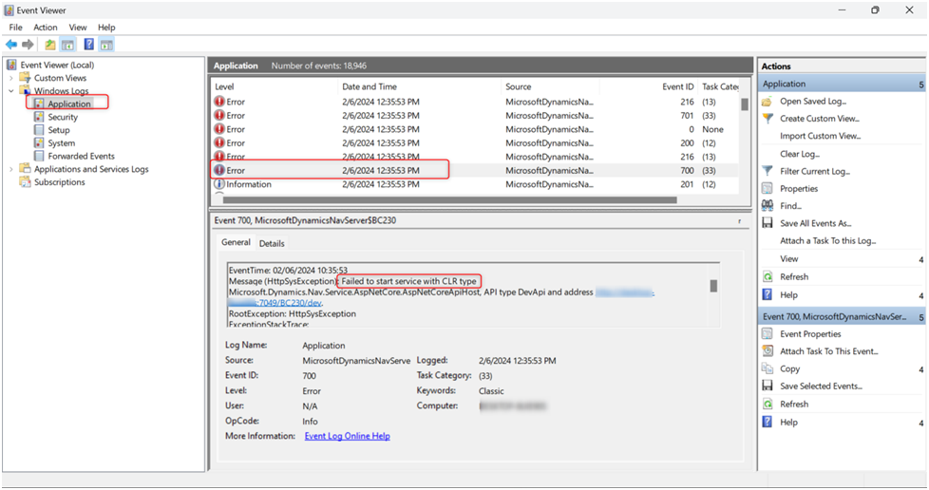The image size is (929, 490).
Task: Open the View submenu arrow in Actions
Action: 920,259
